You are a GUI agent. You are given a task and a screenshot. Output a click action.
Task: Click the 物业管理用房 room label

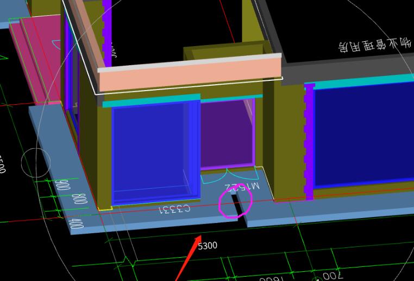pos(375,44)
